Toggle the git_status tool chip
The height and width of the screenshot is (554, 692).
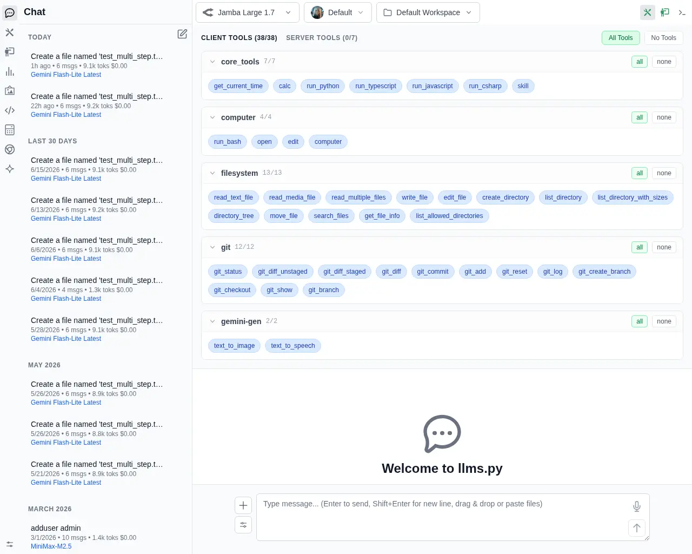(228, 272)
